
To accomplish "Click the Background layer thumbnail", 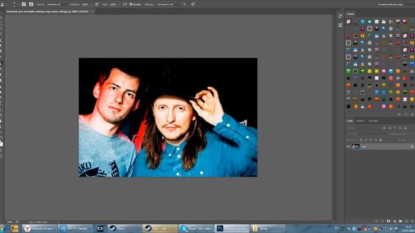I will point(356,146).
